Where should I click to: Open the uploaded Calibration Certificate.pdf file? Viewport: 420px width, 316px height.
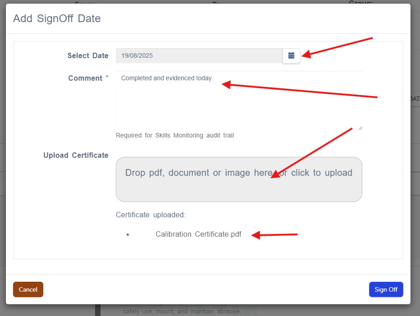[198, 234]
